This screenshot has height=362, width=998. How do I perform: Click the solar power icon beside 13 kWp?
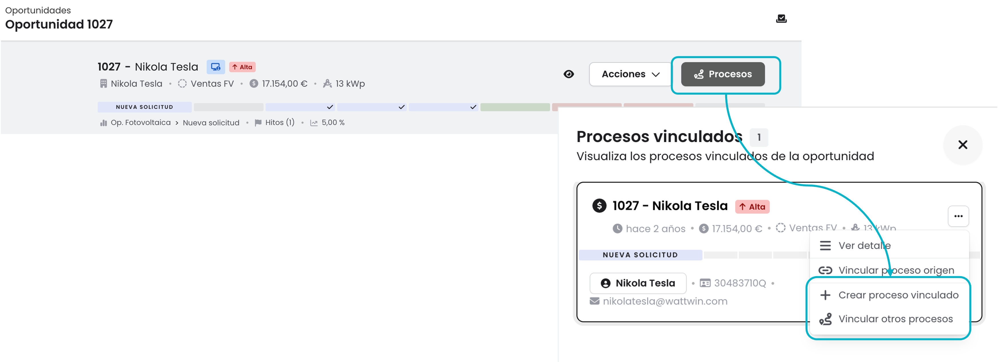coord(327,84)
